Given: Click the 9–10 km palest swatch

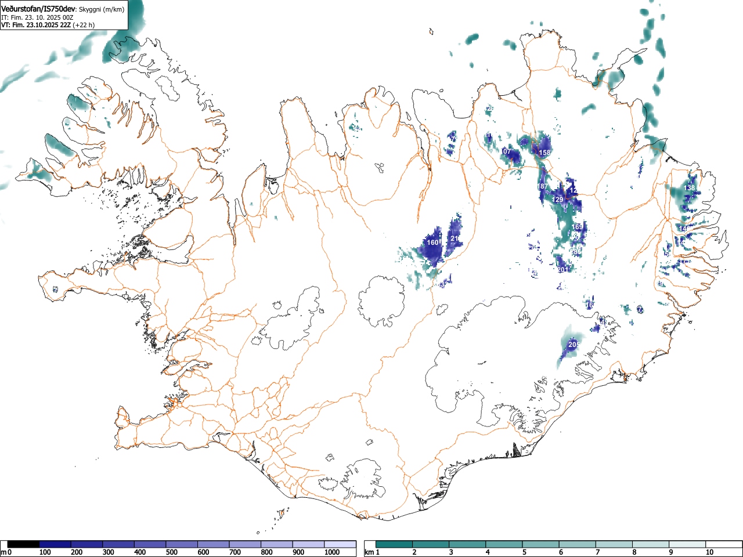Looking at the screenshot, I should coord(687,544).
